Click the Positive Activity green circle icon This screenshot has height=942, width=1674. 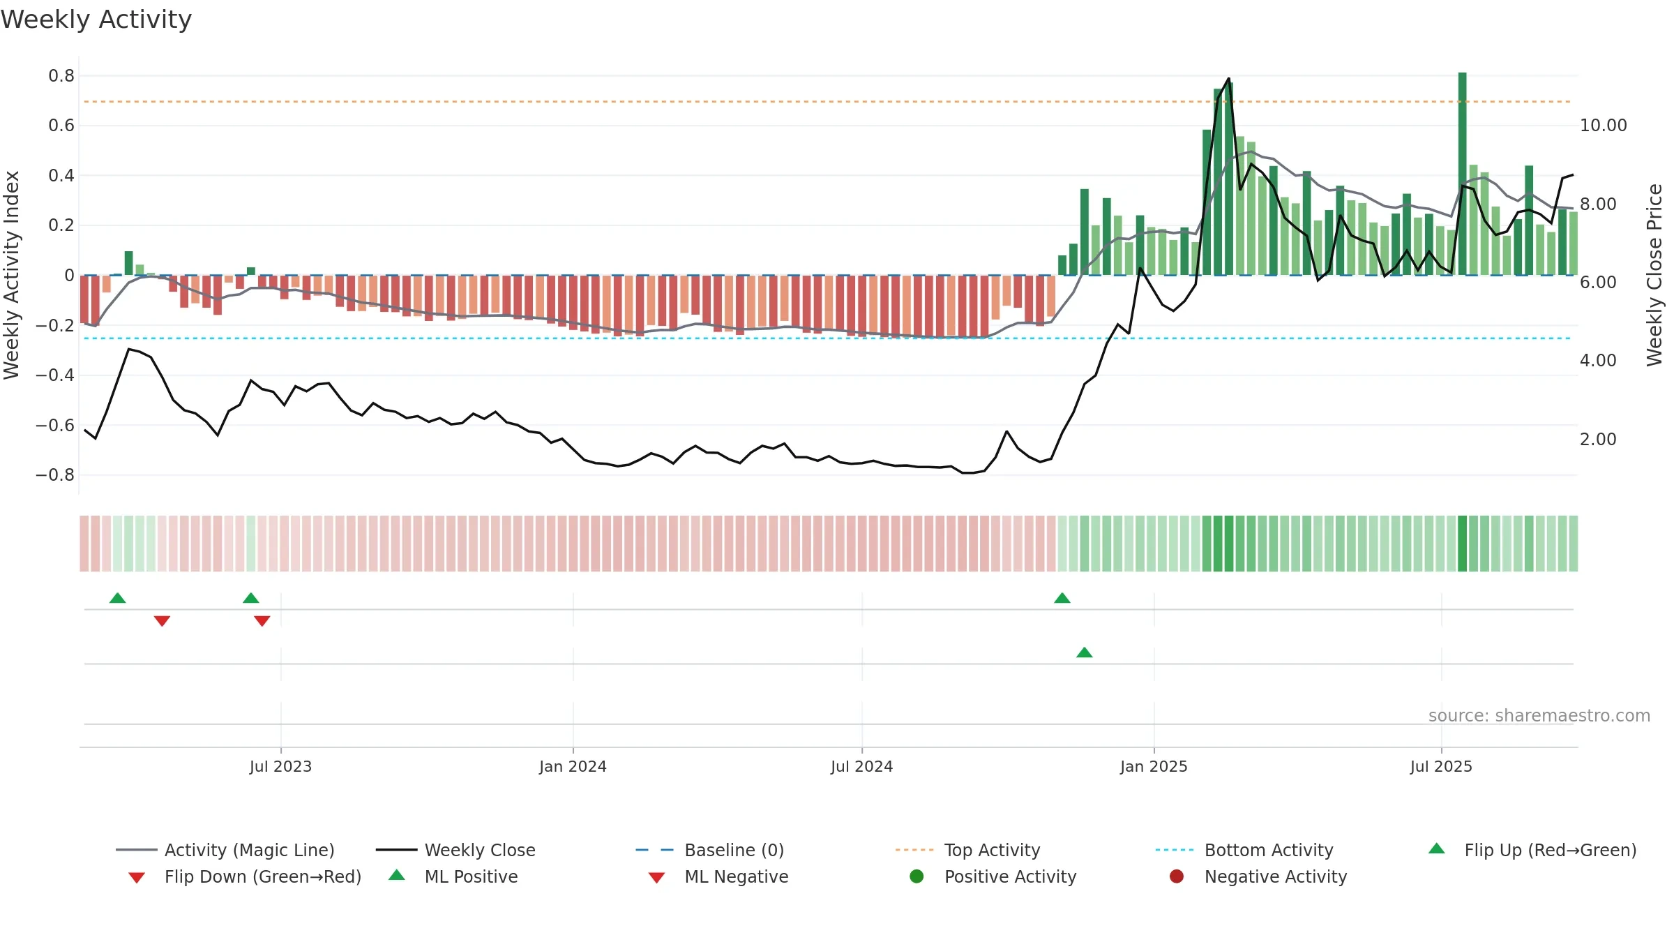[917, 876]
